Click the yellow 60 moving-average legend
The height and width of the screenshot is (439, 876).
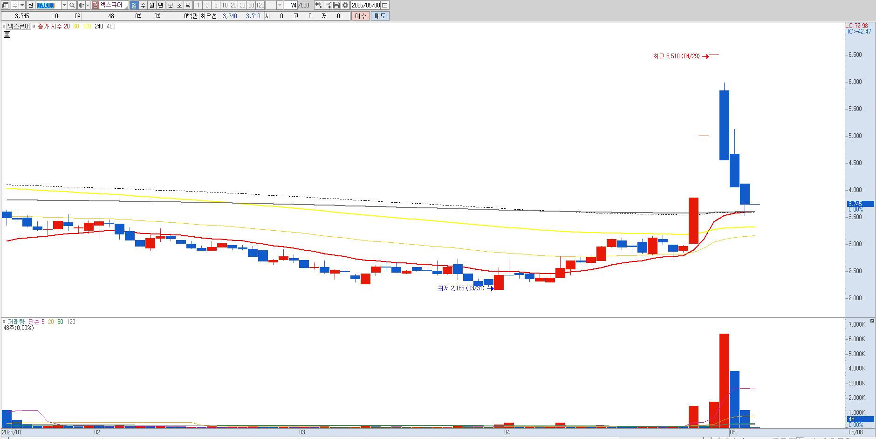pos(76,26)
